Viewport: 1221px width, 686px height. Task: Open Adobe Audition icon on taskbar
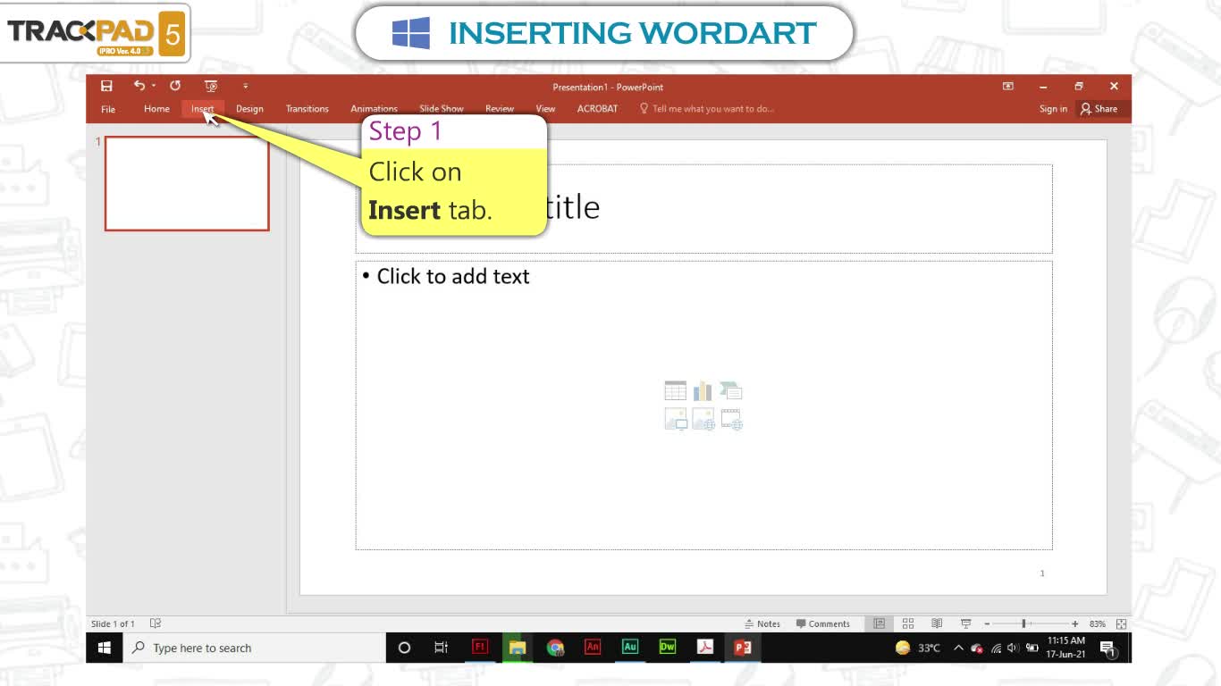pyautogui.click(x=630, y=648)
